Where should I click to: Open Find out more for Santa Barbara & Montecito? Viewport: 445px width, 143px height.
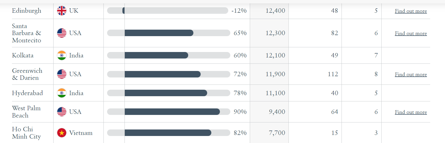[x=411, y=33]
